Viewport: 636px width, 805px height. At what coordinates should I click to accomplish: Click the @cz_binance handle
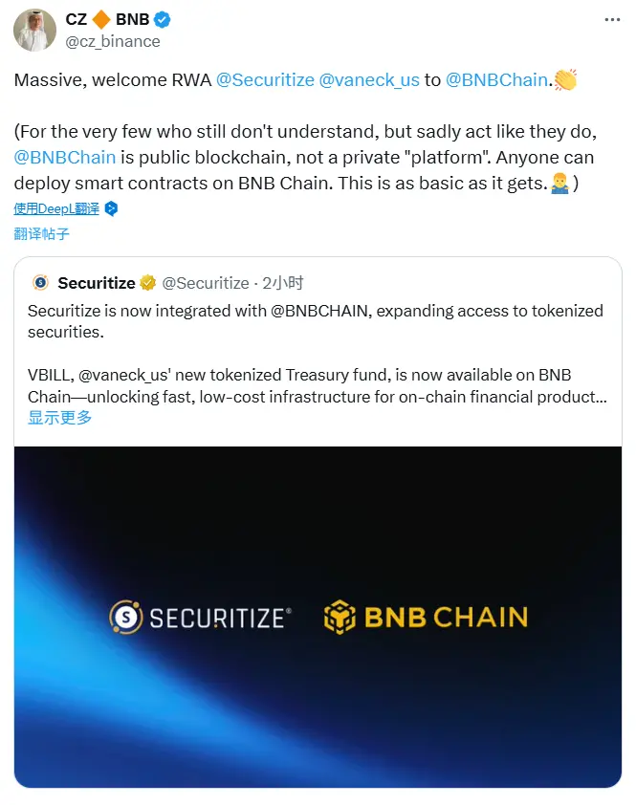click(x=112, y=41)
